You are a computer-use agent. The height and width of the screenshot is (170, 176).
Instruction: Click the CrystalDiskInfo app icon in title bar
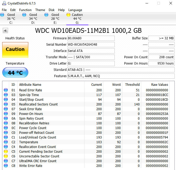point(4,3)
